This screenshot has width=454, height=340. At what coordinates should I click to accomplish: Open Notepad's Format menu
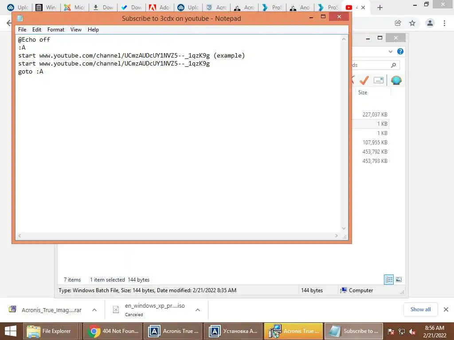pos(55,30)
